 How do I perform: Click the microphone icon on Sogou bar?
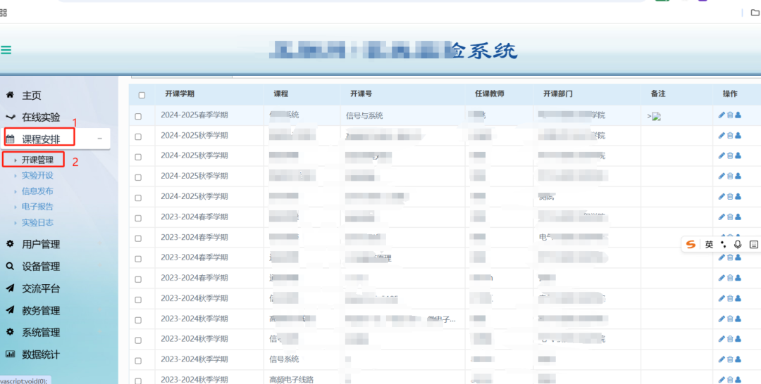[738, 245]
